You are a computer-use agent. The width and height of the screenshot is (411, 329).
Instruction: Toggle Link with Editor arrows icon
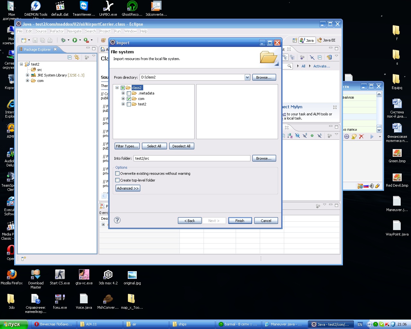tap(77, 57)
